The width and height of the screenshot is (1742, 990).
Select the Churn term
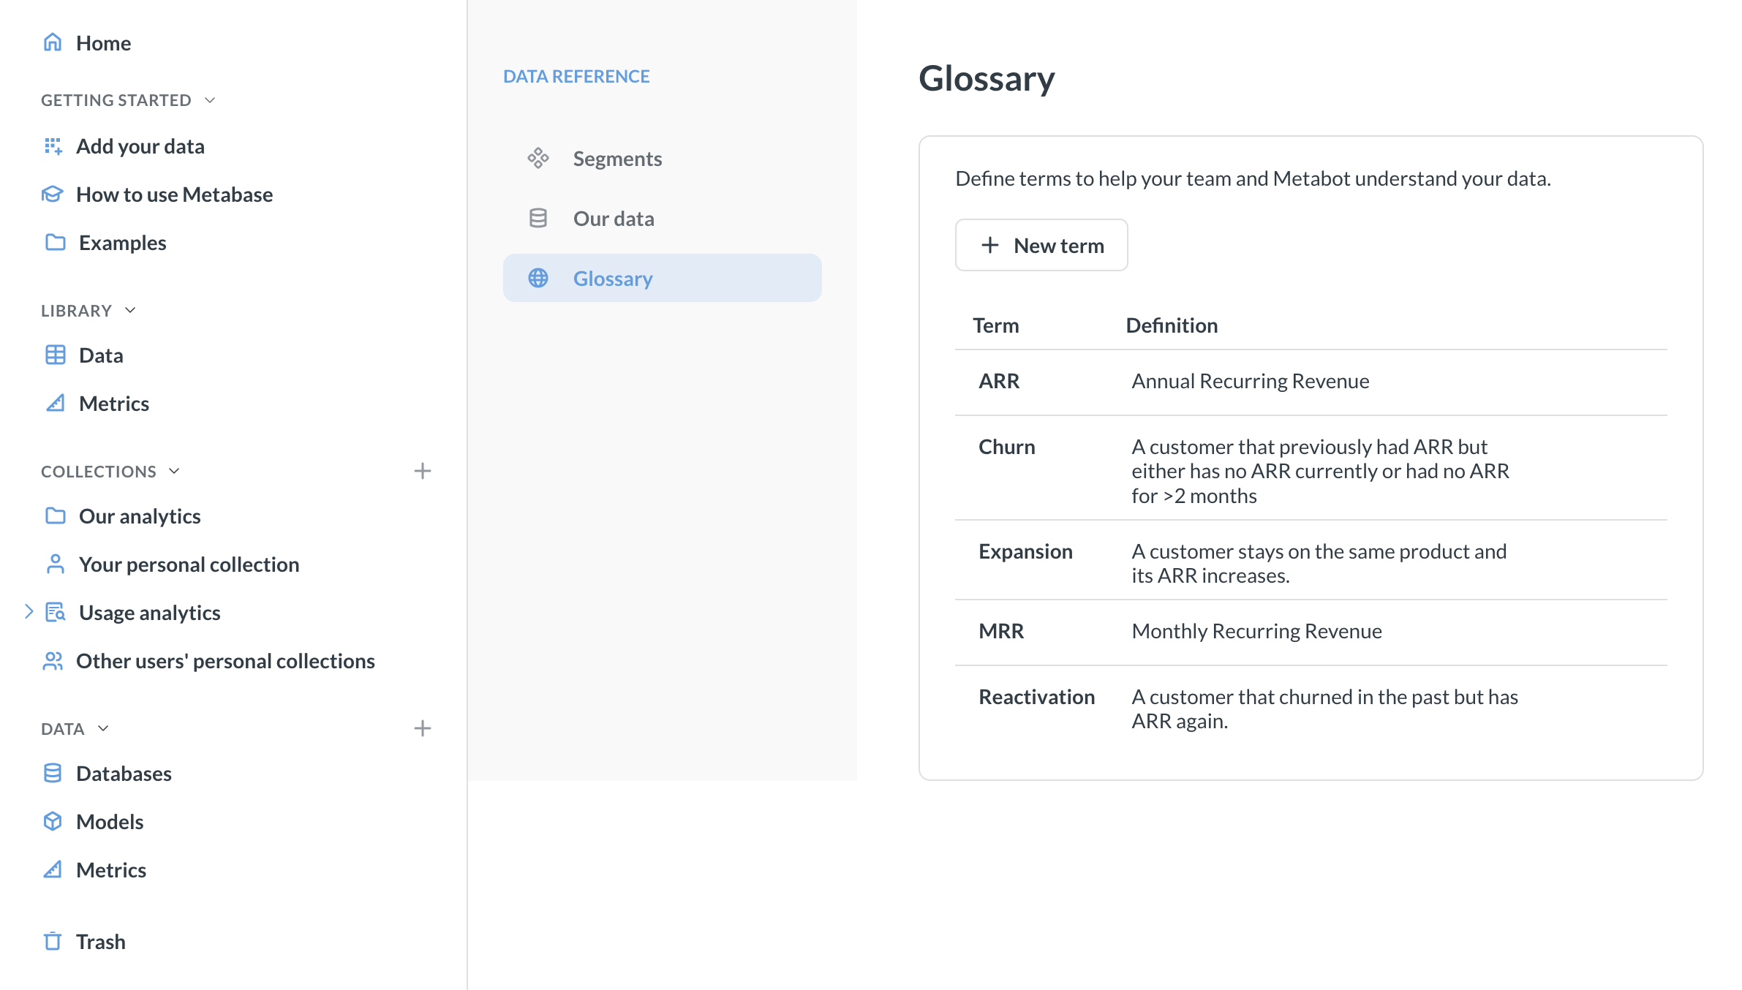(1007, 447)
